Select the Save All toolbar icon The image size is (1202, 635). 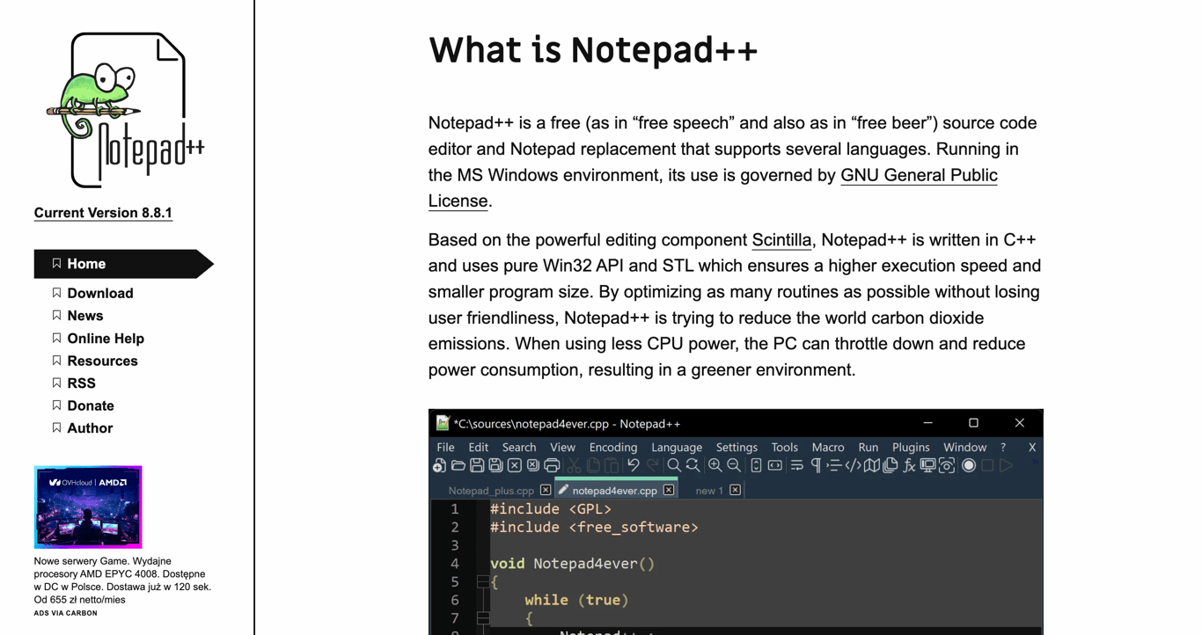click(x=495, y=466)
